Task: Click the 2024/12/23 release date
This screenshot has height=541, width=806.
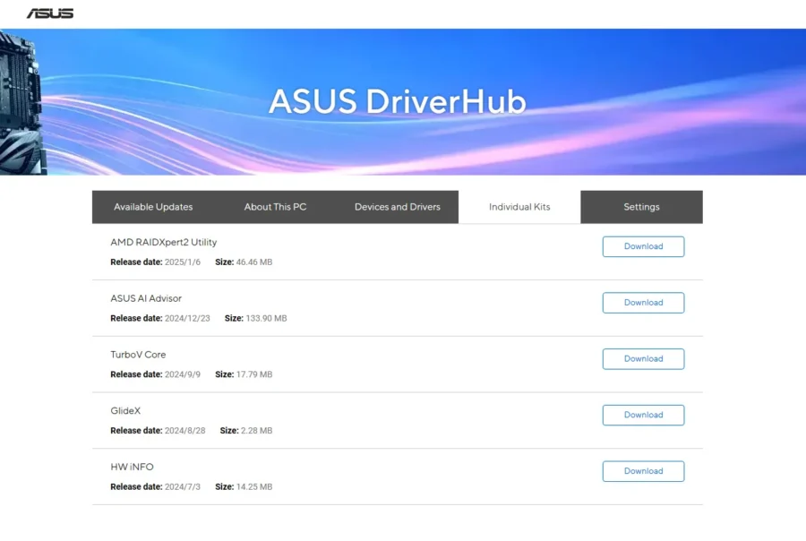Action: [x=187, y=318]
